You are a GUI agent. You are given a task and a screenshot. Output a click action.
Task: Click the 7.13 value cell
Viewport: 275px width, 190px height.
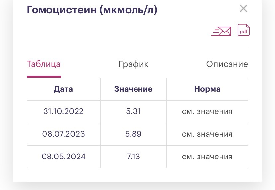coord(133,157)
